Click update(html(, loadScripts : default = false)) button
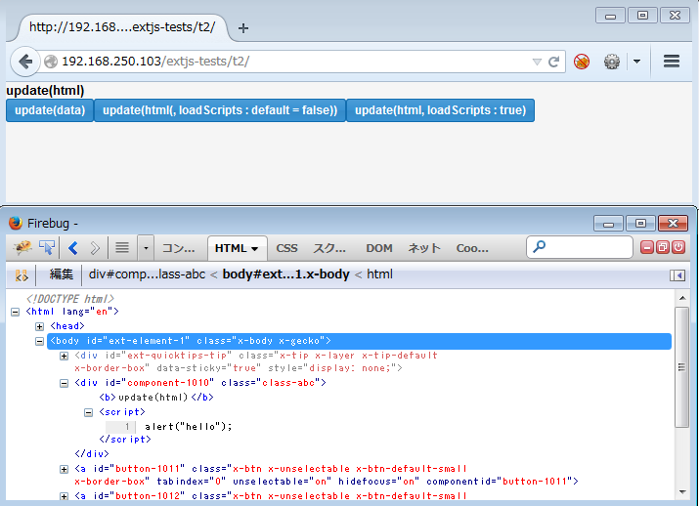Viewport: 699px width, 506px height. pos(220,110)
